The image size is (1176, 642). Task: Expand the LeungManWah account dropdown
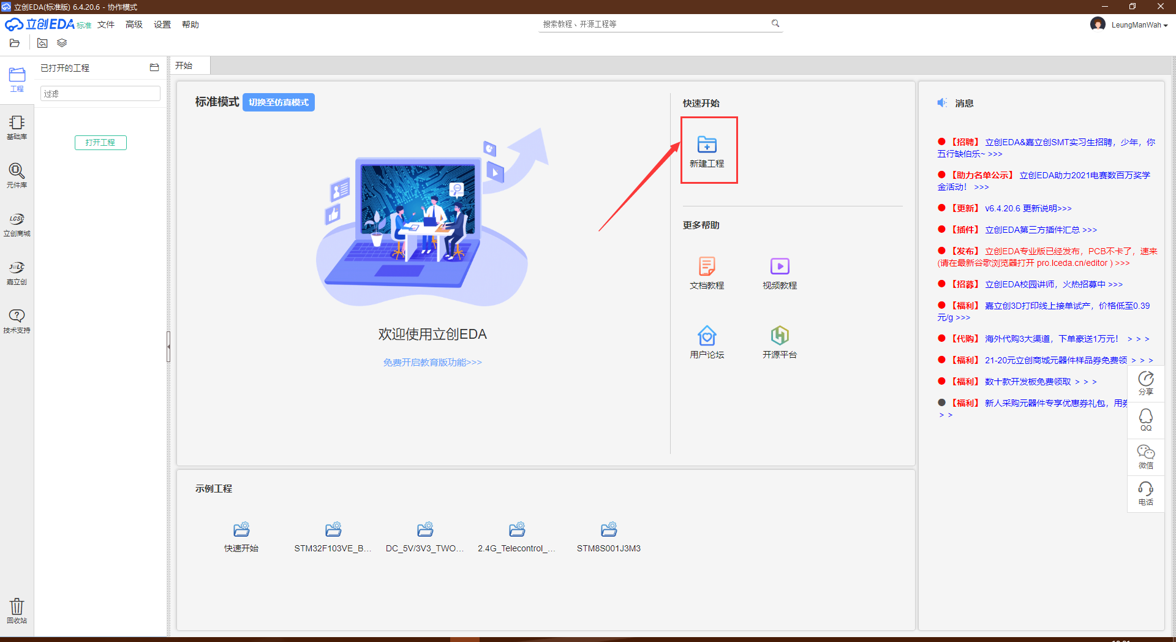click(1139, 25)
